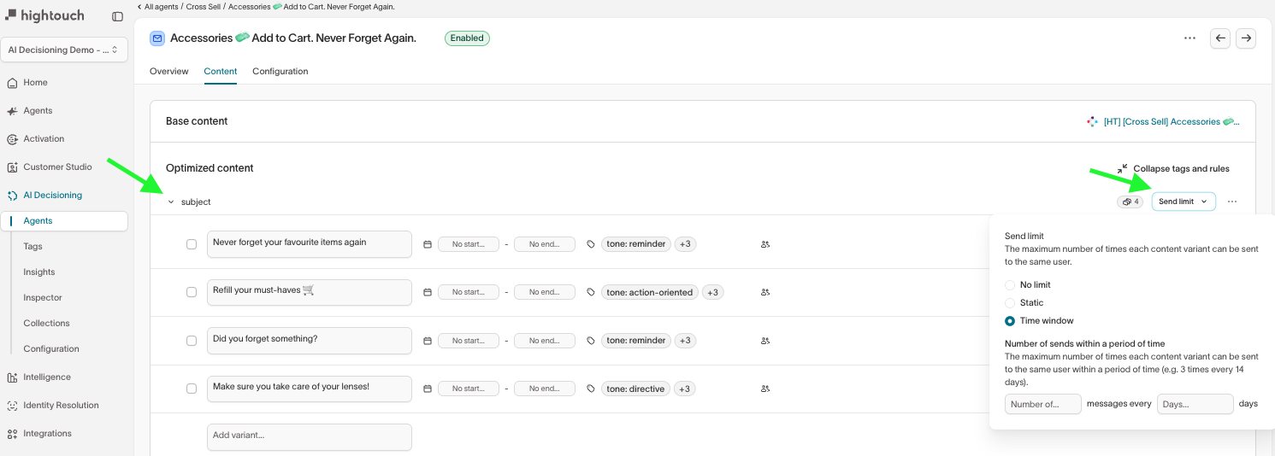Switch to the Configuration tab

pos(280,72)
